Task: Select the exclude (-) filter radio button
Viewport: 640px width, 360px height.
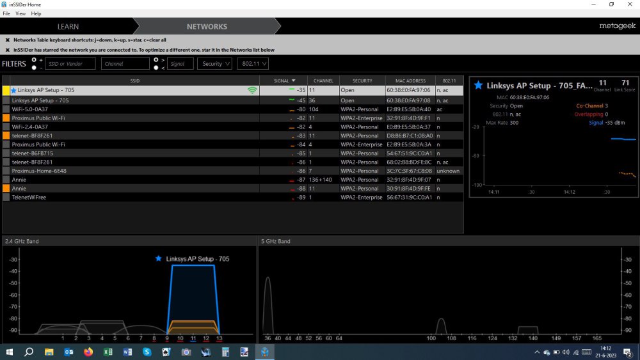Action: tap(34, 67)
